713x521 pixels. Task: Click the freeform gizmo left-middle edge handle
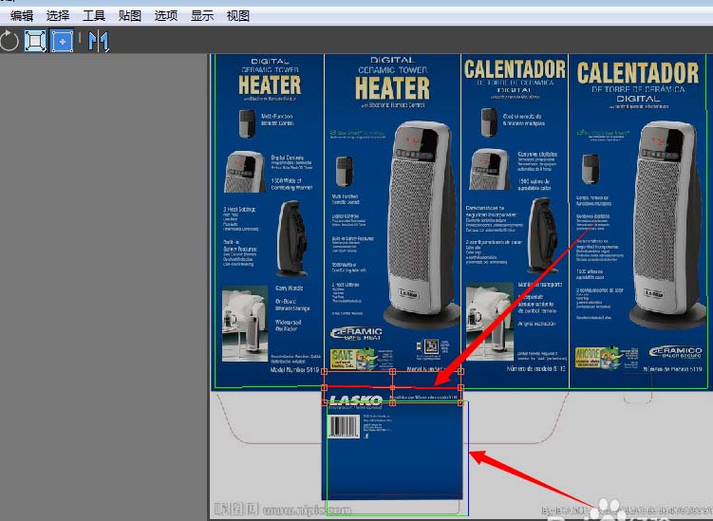click(x=324, y=388)
